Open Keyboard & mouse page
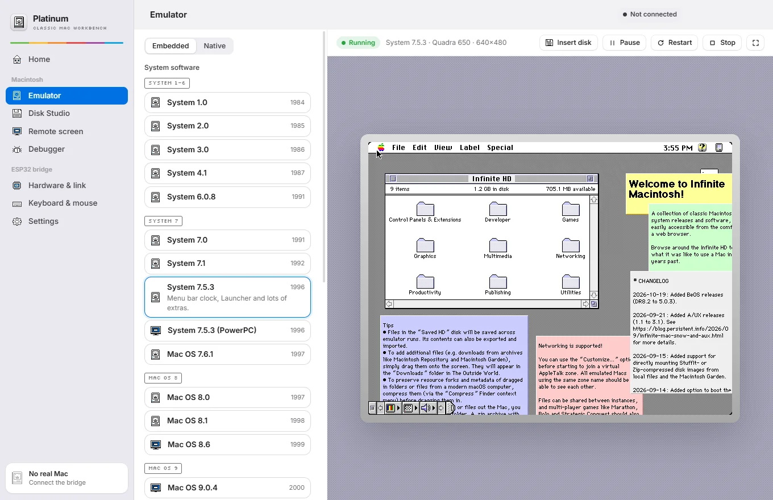The image size is (773, 500). (67, 203)
